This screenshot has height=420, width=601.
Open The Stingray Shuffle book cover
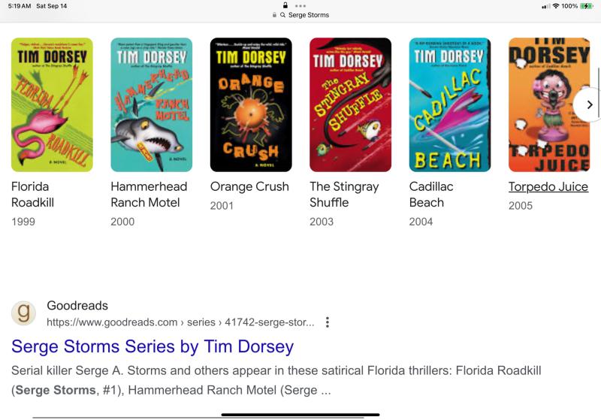tap(350, 104)
